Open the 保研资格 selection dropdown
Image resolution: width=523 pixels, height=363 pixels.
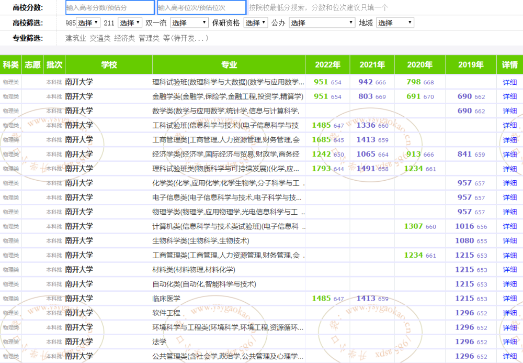click(x=255, y=23)
